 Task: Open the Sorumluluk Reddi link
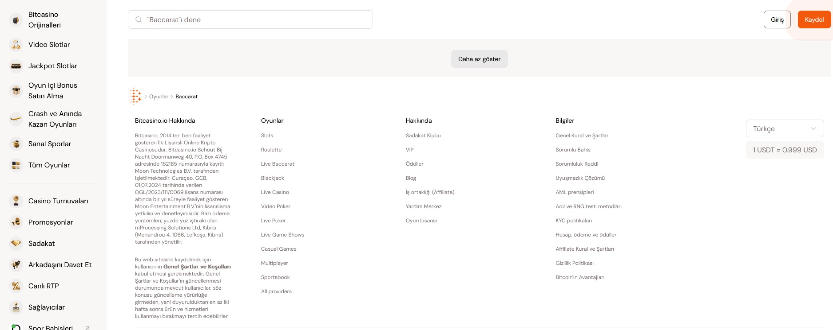click(x=577, y=164)
